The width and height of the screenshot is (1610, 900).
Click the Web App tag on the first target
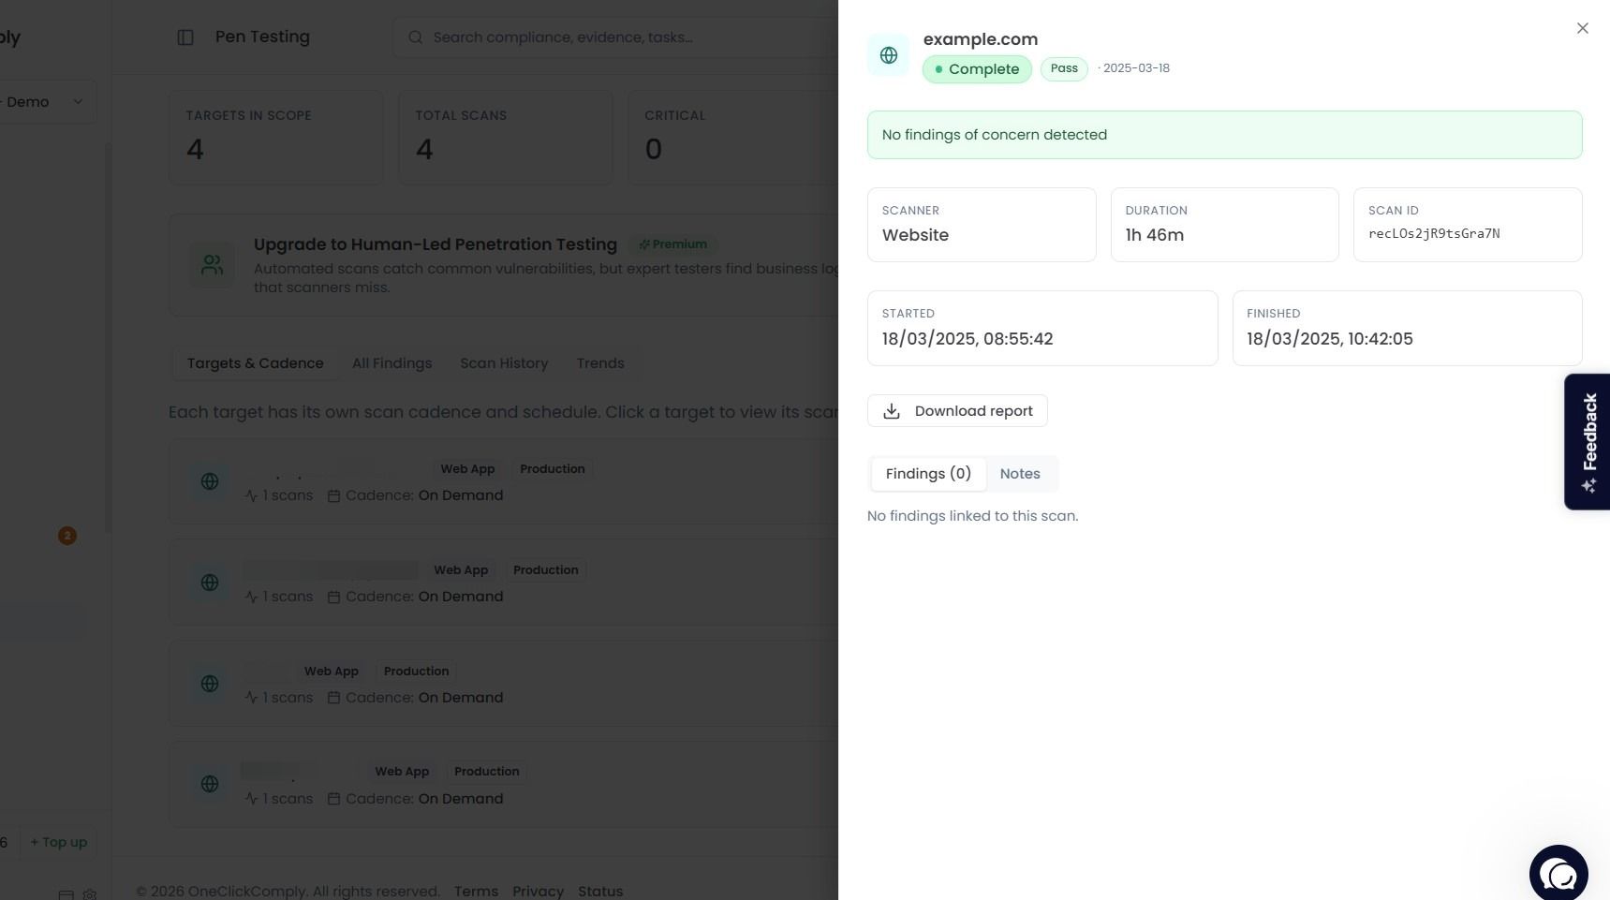click(467, 469)
